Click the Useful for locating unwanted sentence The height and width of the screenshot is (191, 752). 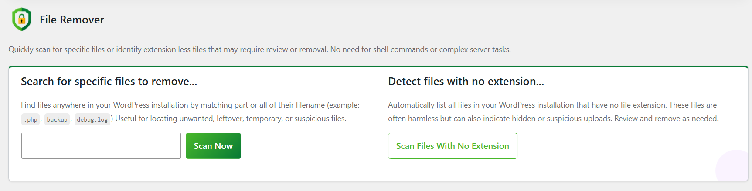coord(231,119)
